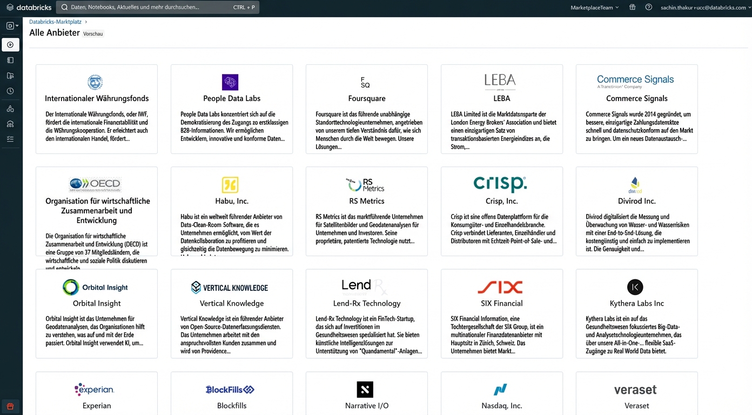
Task: Select the People Data Labs provider tile
Action: pyautogui.click(x=231, y=108)
